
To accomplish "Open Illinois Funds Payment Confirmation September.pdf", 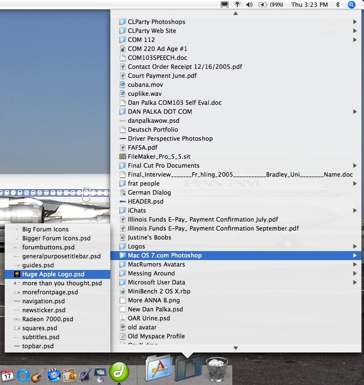I will tap(236, 228).
